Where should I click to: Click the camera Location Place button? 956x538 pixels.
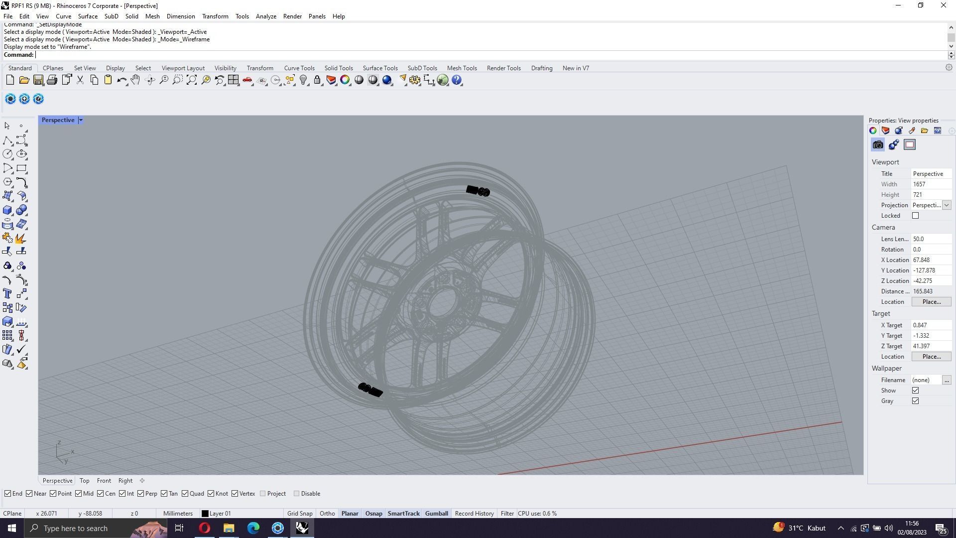tap(931, 302)
